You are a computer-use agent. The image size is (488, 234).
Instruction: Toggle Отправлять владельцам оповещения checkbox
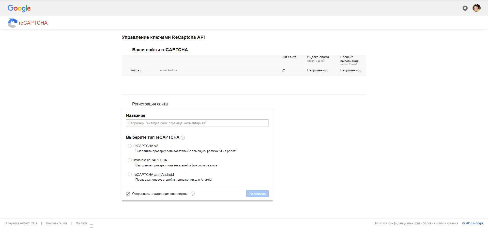(x=128, y=194)
